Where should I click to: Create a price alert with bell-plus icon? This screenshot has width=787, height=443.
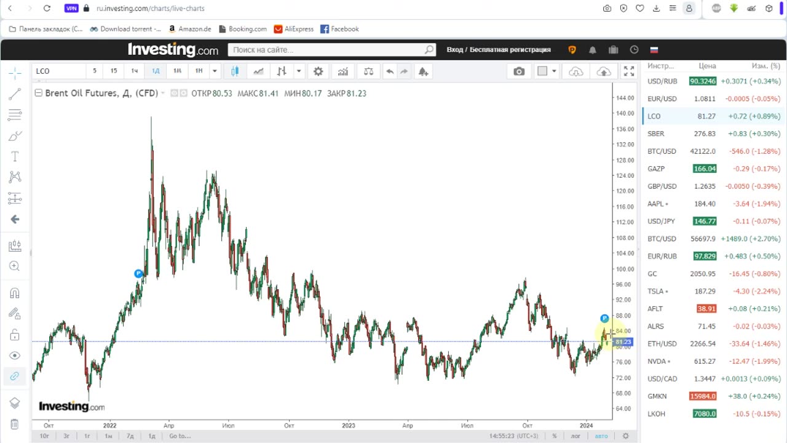423,71
